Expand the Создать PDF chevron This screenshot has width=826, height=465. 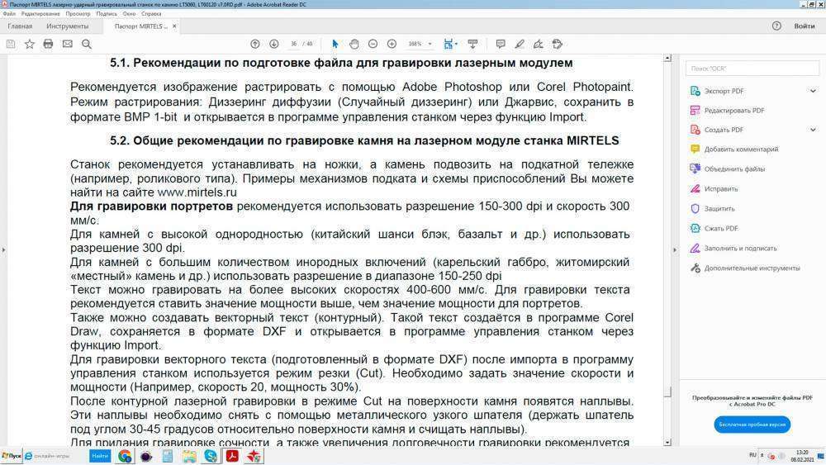click(x=813, y=130)
